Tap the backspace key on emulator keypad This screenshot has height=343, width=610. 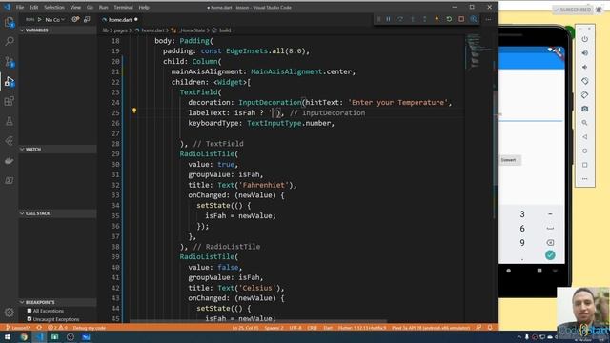pos(550,243)
